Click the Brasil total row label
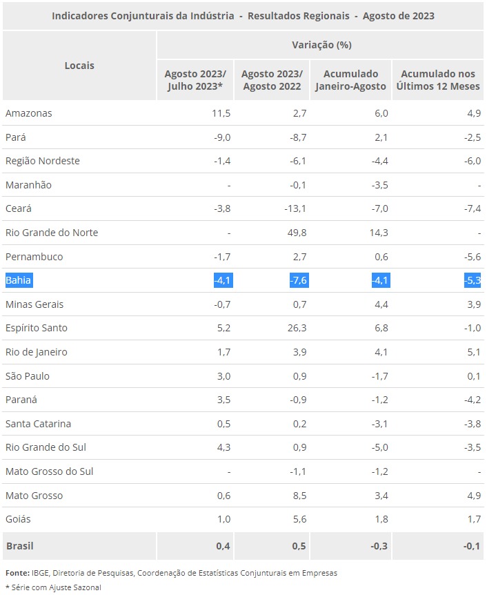 click(20, 546)
